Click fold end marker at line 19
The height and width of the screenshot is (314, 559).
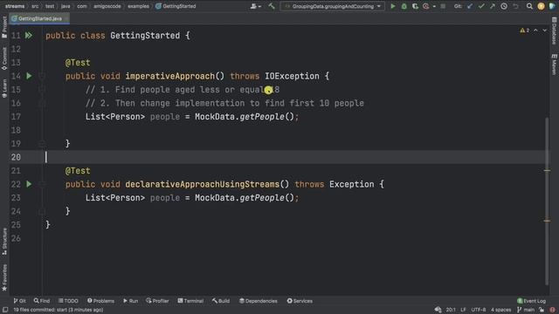point(42,143)
